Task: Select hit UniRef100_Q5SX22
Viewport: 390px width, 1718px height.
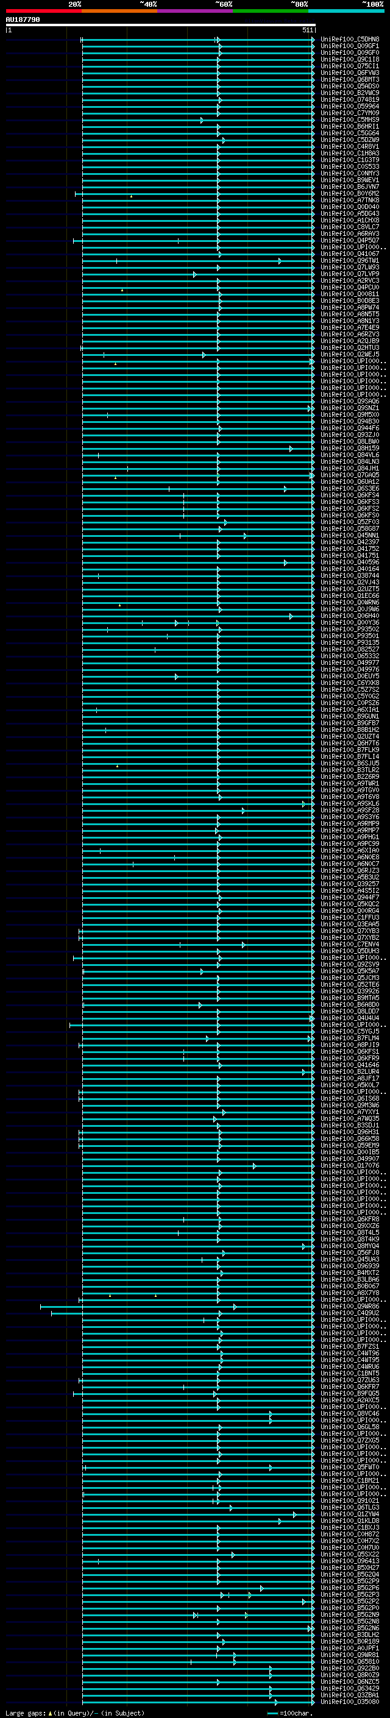Action: pyautogui.click(x=350, y=1554)
